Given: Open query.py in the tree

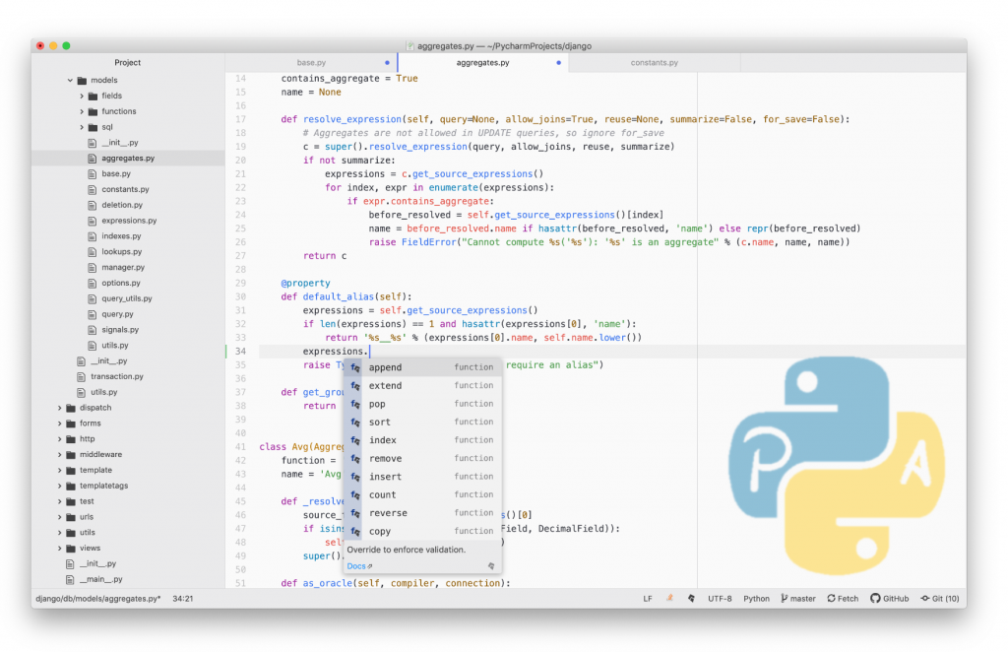Looking at the screenshot, I should (x=117, y=314).
